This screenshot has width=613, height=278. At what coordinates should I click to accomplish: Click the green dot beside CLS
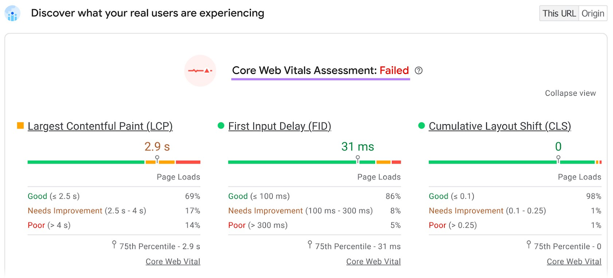point(421,125)
